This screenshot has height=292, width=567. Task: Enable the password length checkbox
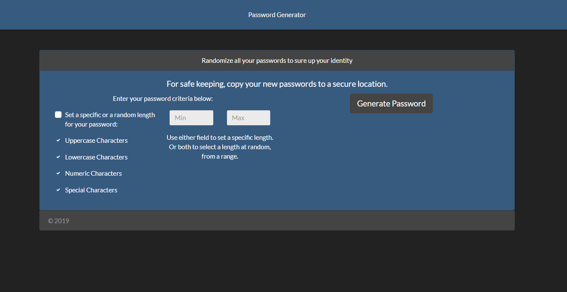tap(58, 115)
